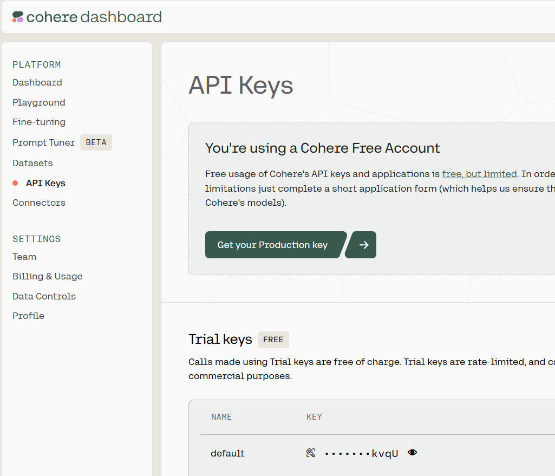
Task: Click the Get your Production key button
Action: 273,245
